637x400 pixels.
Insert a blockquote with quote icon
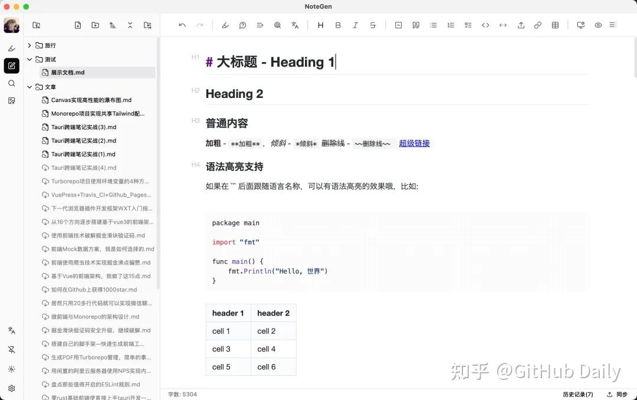coord(416,25)
